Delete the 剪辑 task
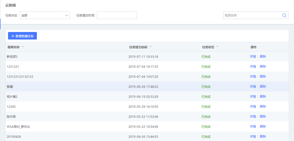This screenshot has width=294, height=141. point(263,86)
